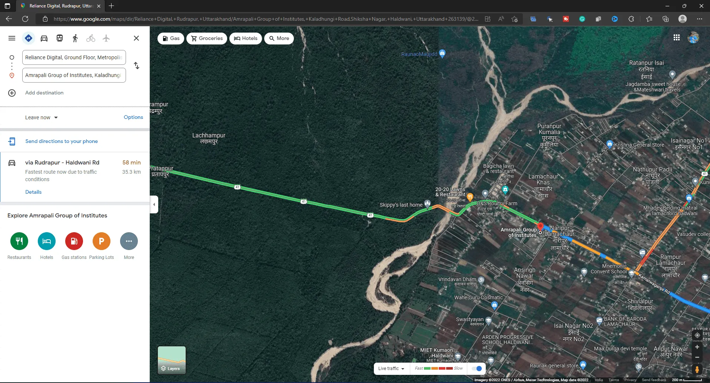
Task: Filter map by Groceries chip
Action: point(207,38)
